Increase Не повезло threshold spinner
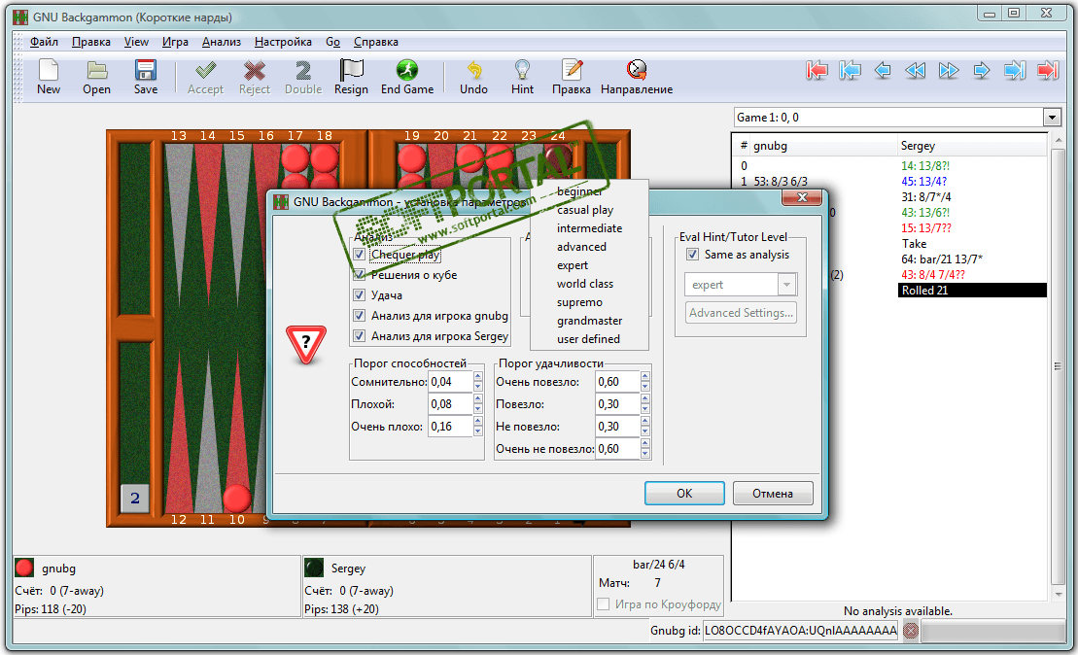This screenshot has height=655, width=1078. [644, 422]
